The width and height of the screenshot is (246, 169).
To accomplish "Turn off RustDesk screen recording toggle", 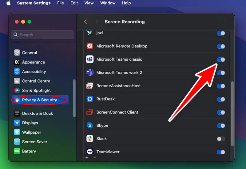I will click(221, 99).
